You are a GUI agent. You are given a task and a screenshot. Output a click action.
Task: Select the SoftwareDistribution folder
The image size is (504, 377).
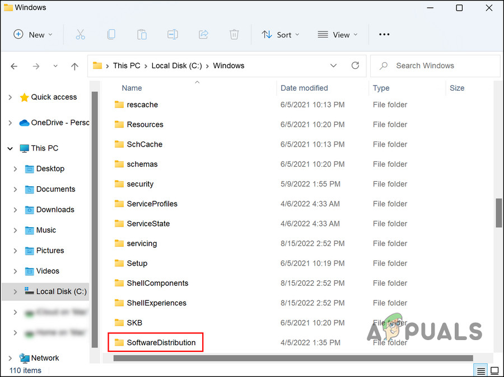(x=155, y=342)
